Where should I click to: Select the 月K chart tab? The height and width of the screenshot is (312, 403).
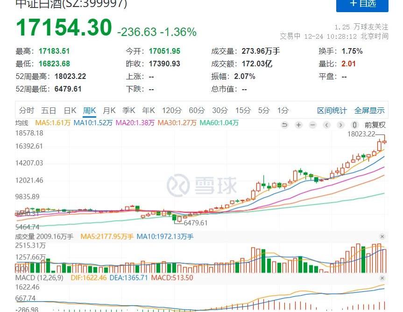coord(109,111)
